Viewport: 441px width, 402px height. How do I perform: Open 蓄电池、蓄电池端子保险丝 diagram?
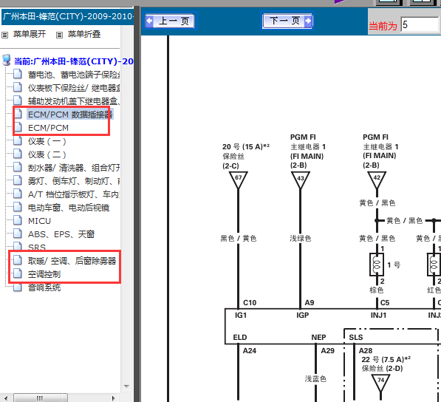(x=75, y=75)
